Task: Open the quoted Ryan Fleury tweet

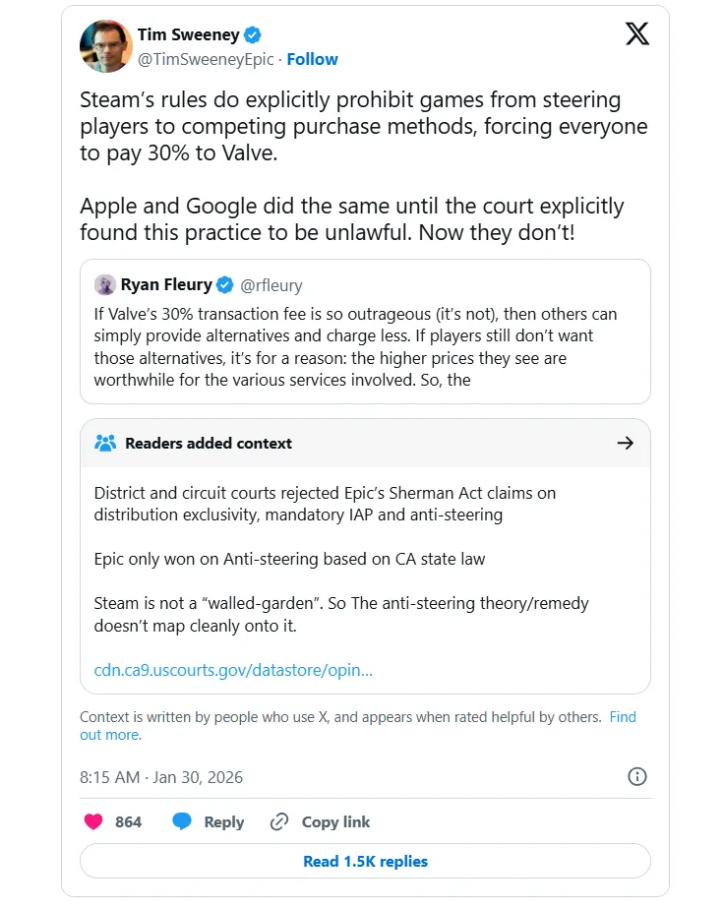Action: 365,342
